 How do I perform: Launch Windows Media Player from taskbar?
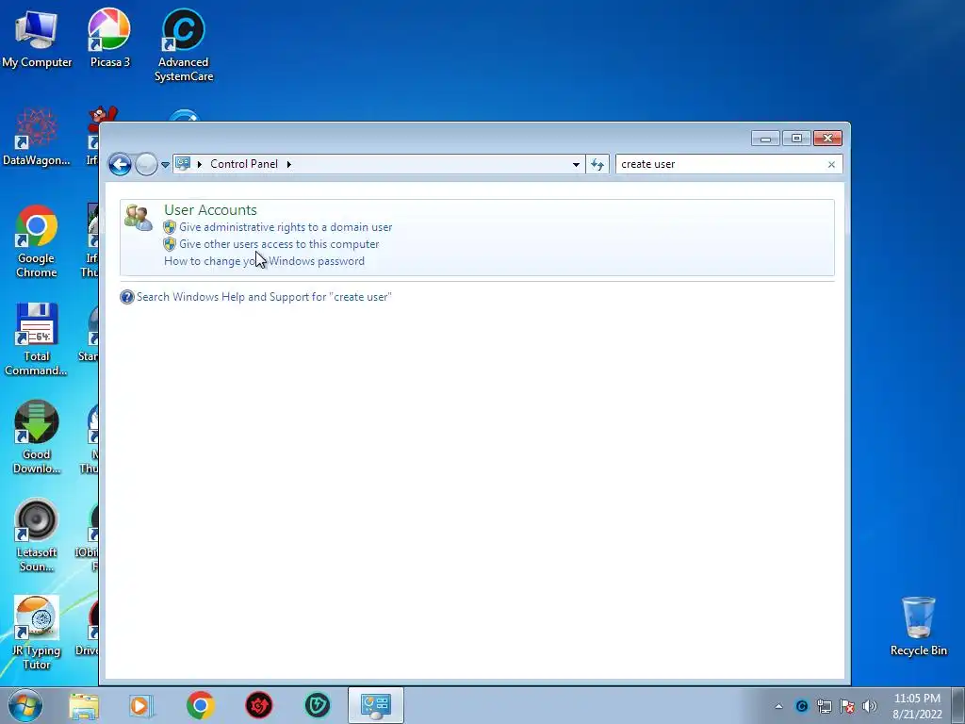click(x=140, y=705)
